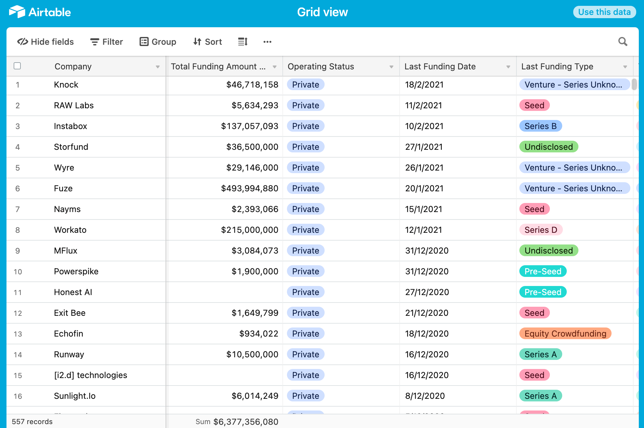Click the Series B tag for Instabox
The width and height of the screenshot is (644, 428).
pyautogui.click(x=541, y=126)
